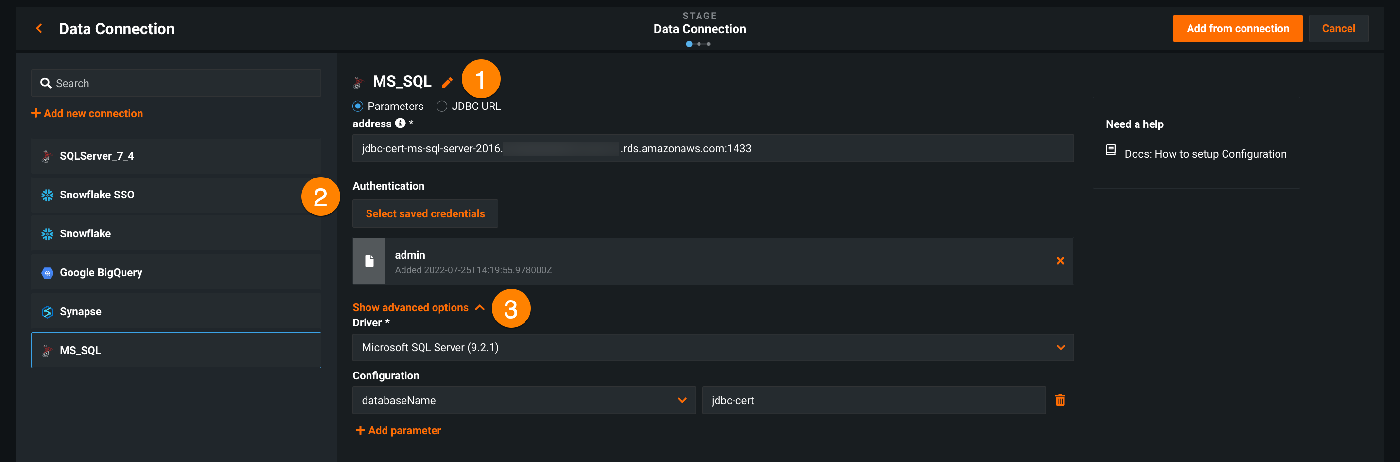Select the JDBC URL radio button
The width and height of the screenshot is (1400, 462).
click(442, 107)
